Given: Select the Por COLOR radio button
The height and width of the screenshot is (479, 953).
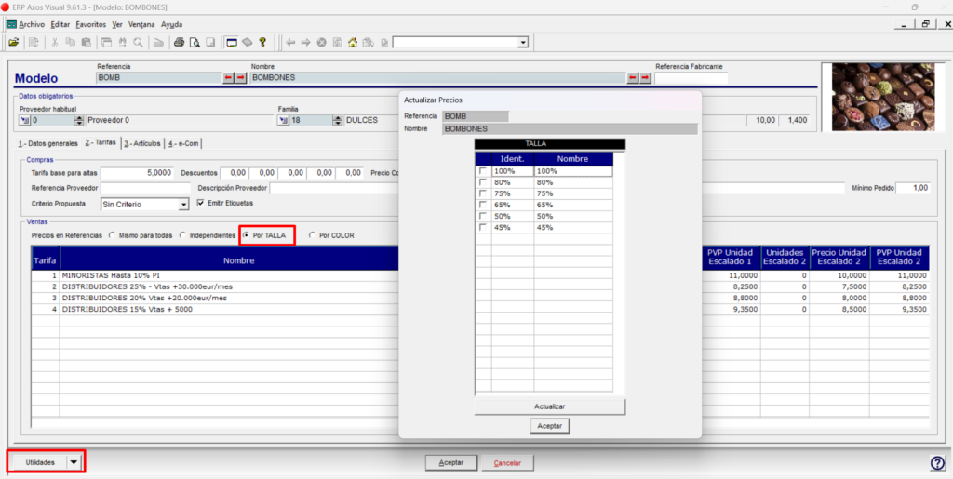Looking at the screenshot, I should coord(313,235).
